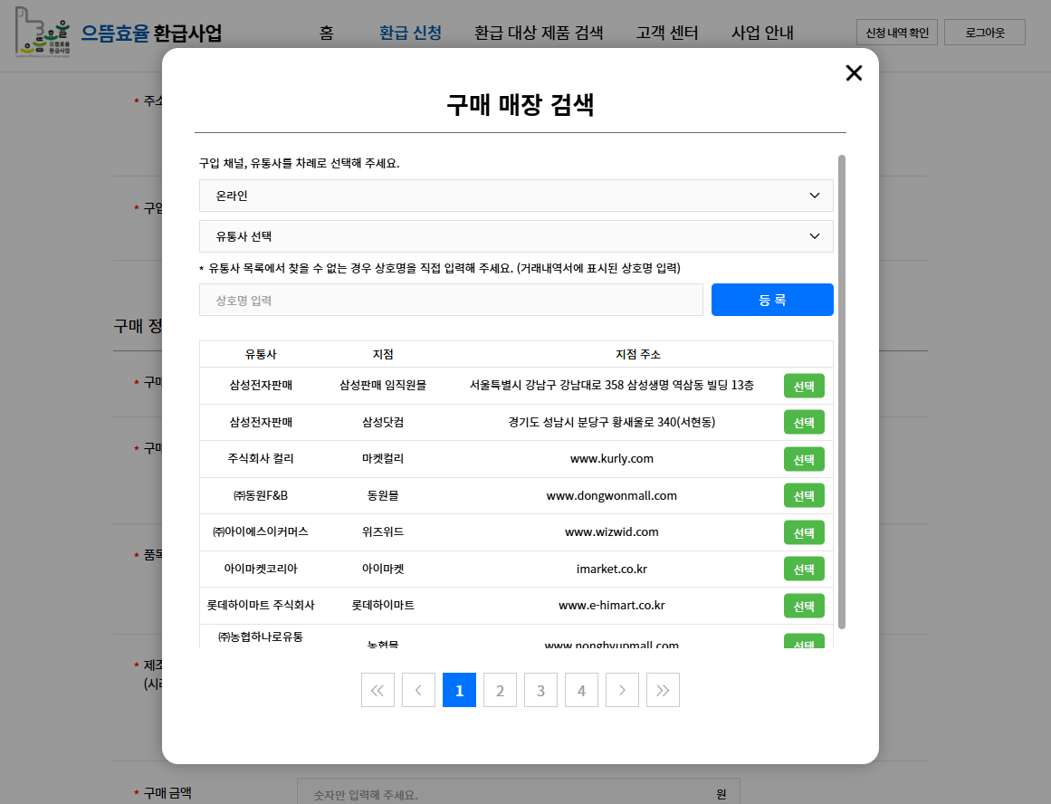Open the 환급 신청 menu
Image resolution: width=1051 pixels, height=804 pixels.
pos(410,33)
